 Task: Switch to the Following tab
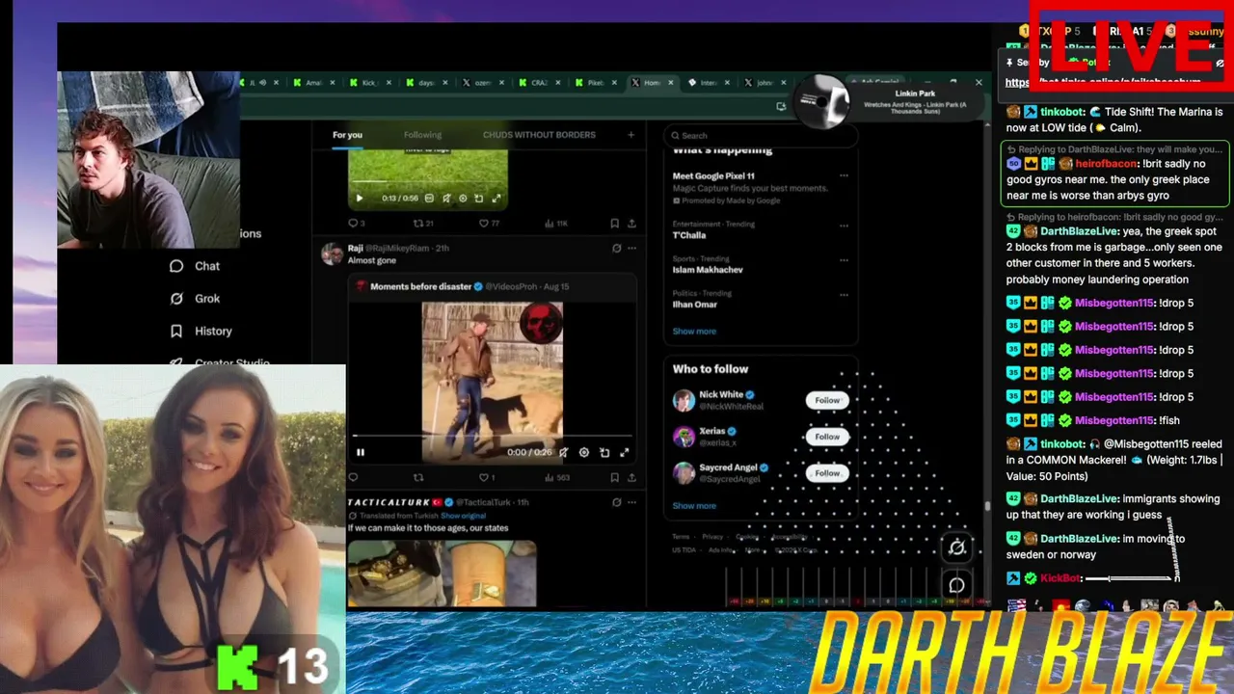(x=422, y=135)
